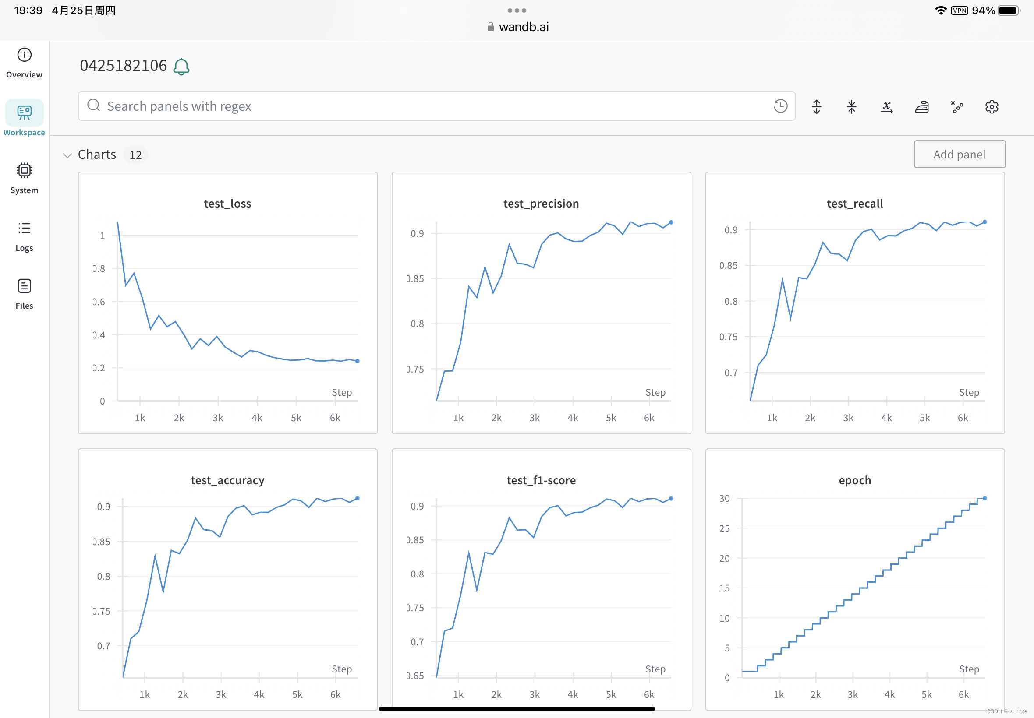Open workspace settings gear icon
The width and height of the screenshot is (1034, 718).
[x=992, y=106]
